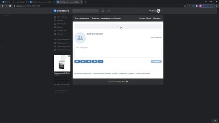Click Добавить в избранное link
The width and height of the screenshot is (219, 123).
click(x=119, y=73)
